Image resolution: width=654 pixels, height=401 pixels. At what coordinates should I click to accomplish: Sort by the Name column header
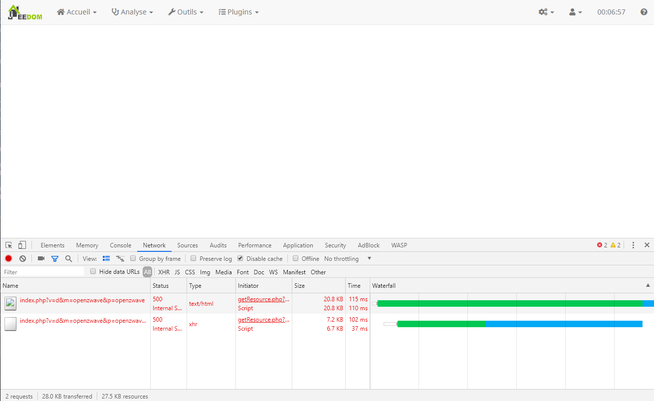pos(75,286)
